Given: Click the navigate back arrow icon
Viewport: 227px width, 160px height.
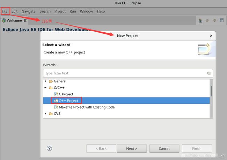Looking at the screenshot, I should point(207,21).
